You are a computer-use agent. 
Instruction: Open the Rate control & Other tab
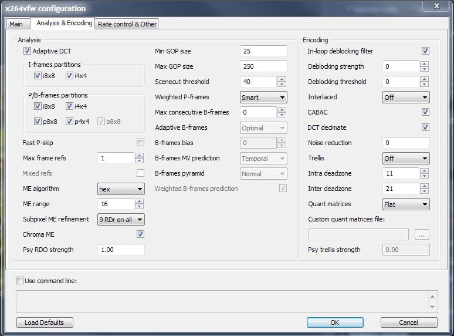pyautogui.click(x=127, y=24)
